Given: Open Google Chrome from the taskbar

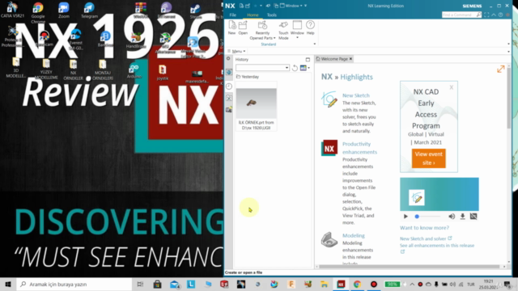Looking at the screenshot, I should coord(357,284).
